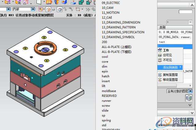Click the input field in layer panel
Image resolution: width=196 pixels, height=130 pixels.
(x=186, y=12)
